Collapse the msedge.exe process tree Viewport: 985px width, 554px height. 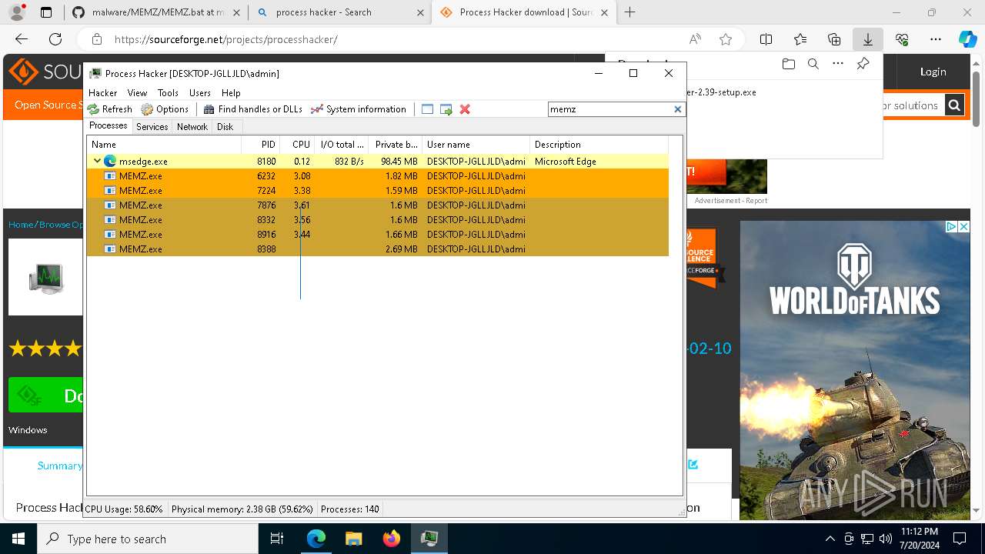(x=97, y=162)
